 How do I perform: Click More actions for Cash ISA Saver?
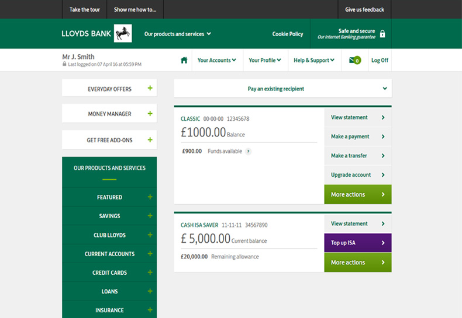click(358, 263)
